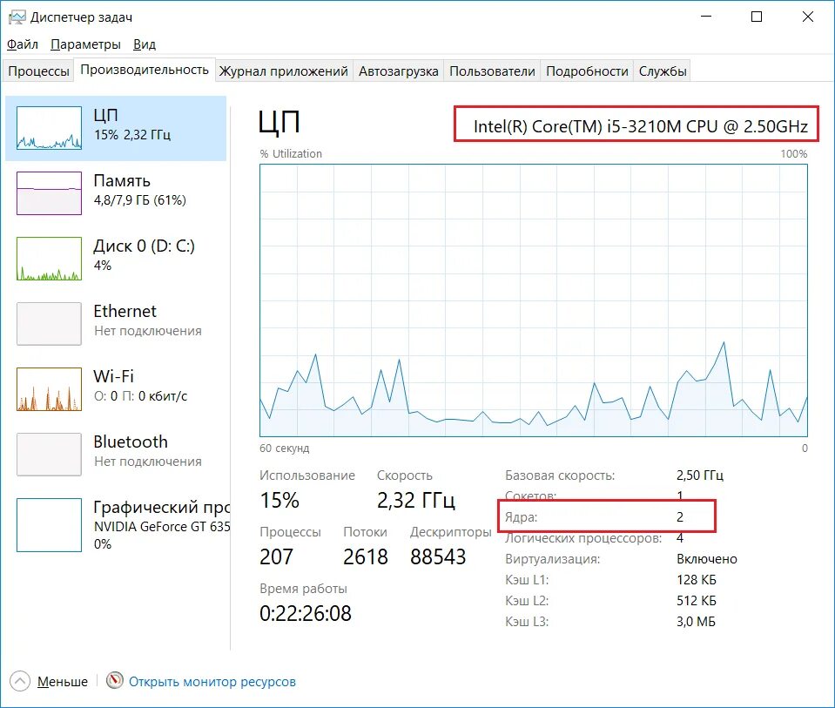Viewport: 835px width, 708px height.
Task: Open the Параметры menu
Action: click(x=85, y=44)
